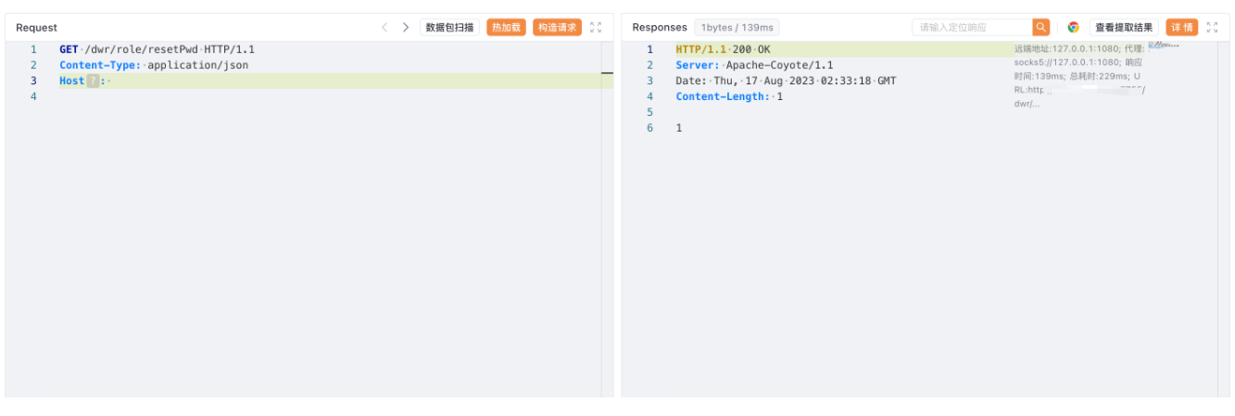This screenshot has width=1235, height=416.
Task: Expand the Request panel to fullscreen
Action: pos(596,28)
